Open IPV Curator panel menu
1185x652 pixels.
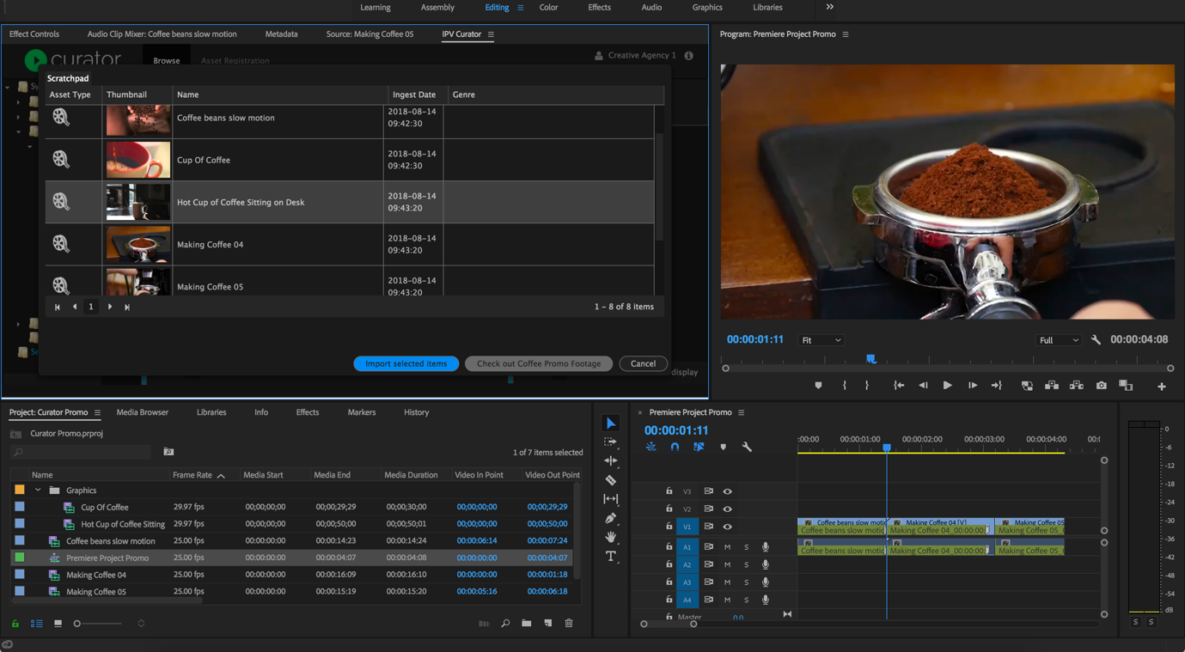491,34
